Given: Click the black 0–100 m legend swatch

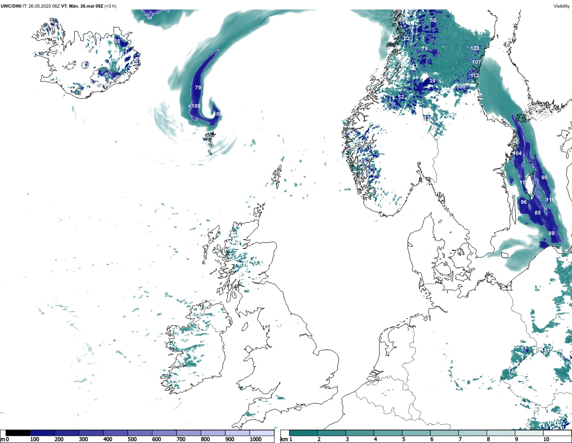Looking at the screenshot, I should point(18,433).
